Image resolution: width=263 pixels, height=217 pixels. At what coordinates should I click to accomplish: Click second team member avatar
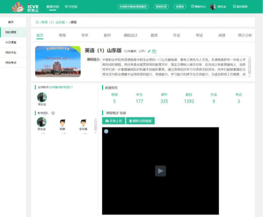tap(62, 123)
